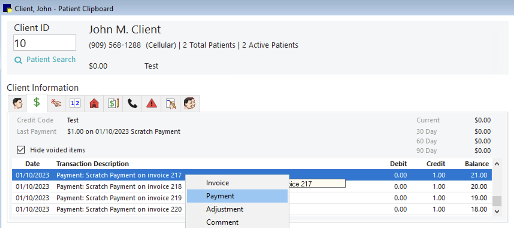
Task: Uncheck the Hide voided items checkbox
Action: (21, 150)
